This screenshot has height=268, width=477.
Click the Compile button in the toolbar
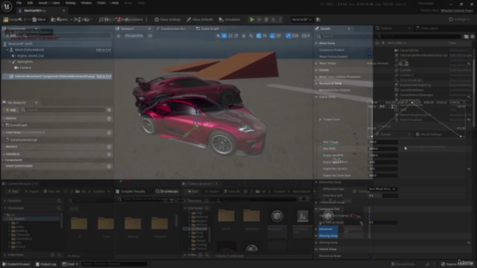(x=12, y=19)
